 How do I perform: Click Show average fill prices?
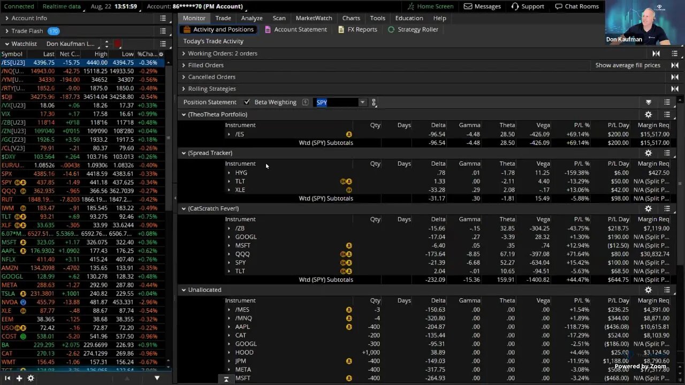click(628, 65)
